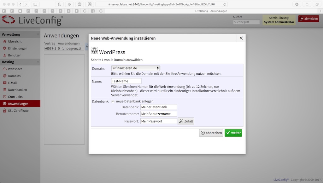
Task: Open the Domain dropdown showing r-finanzieren.de
Action: pyautogui.click(x=136, y=68)
